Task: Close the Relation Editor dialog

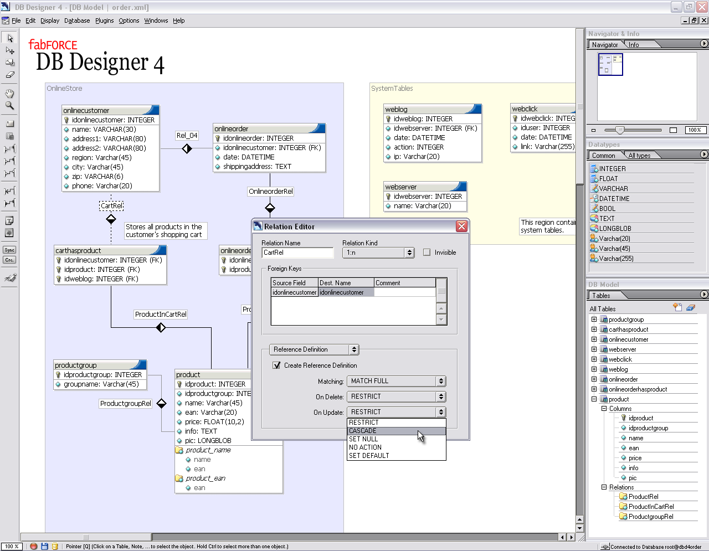Action: pos(461,226)
